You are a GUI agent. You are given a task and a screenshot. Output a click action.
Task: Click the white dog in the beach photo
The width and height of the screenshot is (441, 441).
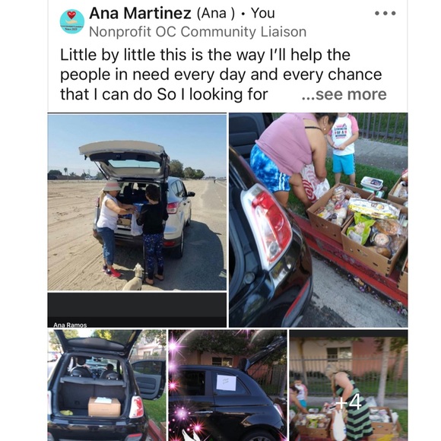pyautogui.click(x=134, y=277)
